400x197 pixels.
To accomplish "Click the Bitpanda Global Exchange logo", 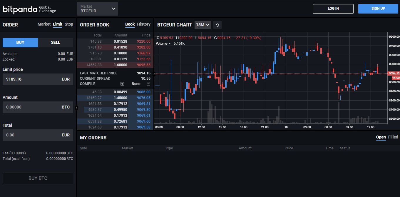I will point(29,9).
